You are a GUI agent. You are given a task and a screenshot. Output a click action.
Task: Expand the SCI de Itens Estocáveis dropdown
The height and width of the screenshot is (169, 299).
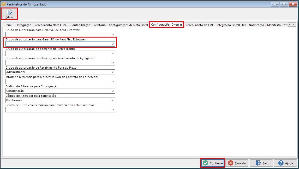pyautogui.click(x=112, y=34)
